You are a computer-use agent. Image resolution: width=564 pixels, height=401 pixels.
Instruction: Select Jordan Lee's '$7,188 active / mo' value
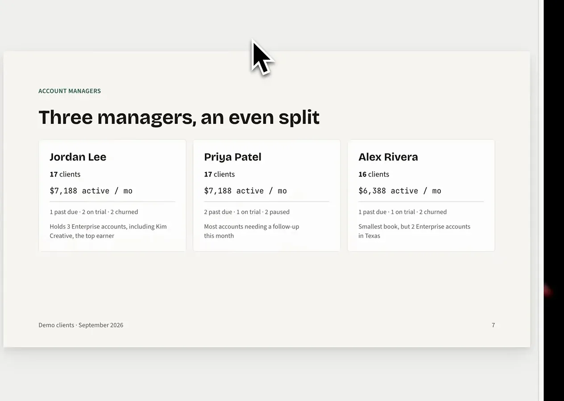tap(91, 191)
